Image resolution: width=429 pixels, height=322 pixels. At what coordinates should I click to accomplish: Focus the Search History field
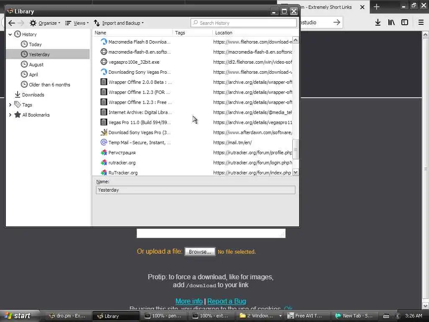[243, 23]
